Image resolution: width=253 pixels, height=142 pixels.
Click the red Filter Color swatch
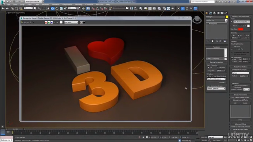pos(240,29)
